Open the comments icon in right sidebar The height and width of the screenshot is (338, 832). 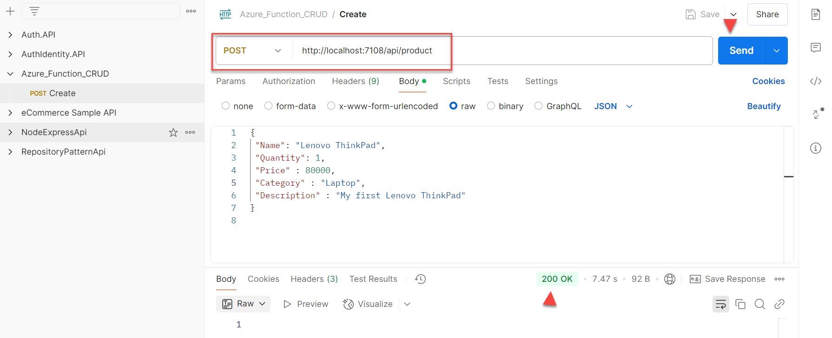click(x=816, y=48)
